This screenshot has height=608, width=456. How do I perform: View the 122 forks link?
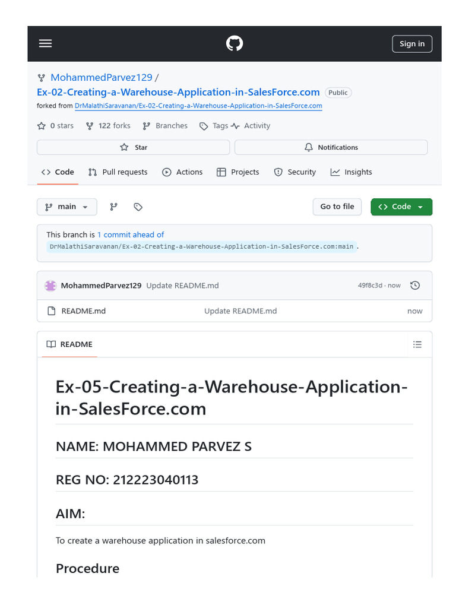[108, 126]
